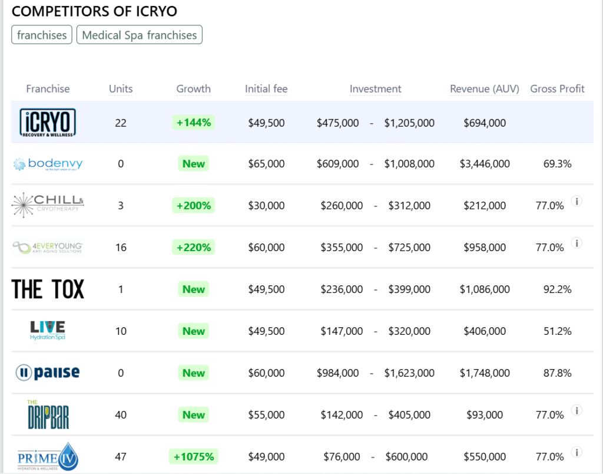Select the $958,000 revenue value
This screenshot has height=474, width=603.
[x=485, y=247]
